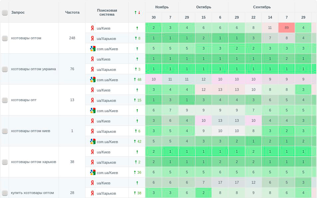317x198 pixels.
Task: Click Google icon for хозтовары оптом com.ua/Киев
Action: pos(92,49)
